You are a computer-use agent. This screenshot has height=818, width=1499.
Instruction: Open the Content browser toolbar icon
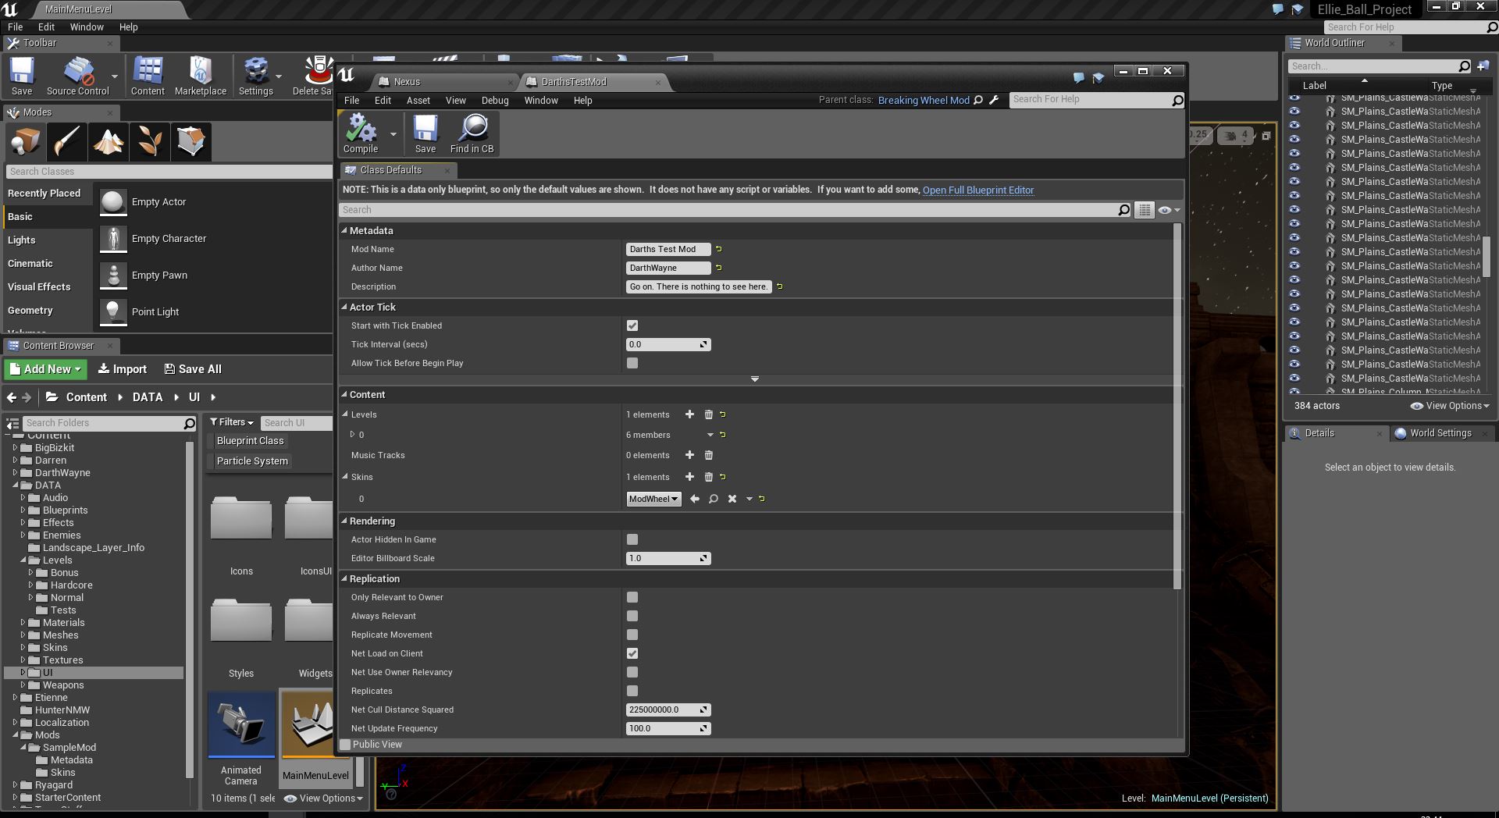(148, 74)
